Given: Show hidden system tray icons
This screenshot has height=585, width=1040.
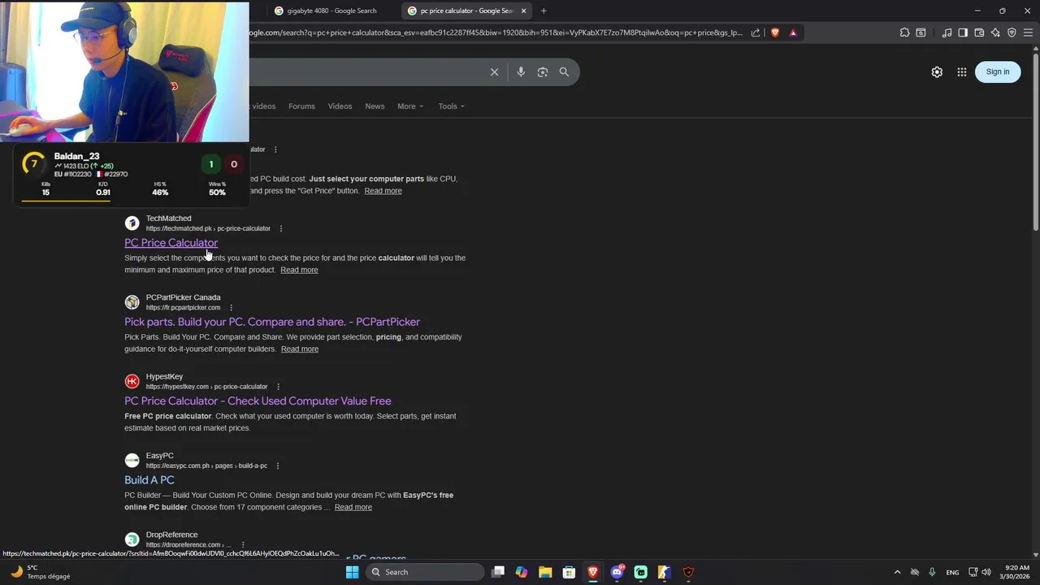Looking at the screenshot, I should (x=897, y=572).
